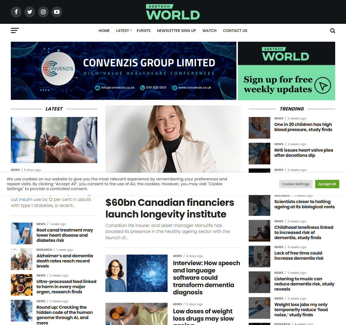Open the Facebook social icon
346x325 pixels.
[x=16, y=12]
